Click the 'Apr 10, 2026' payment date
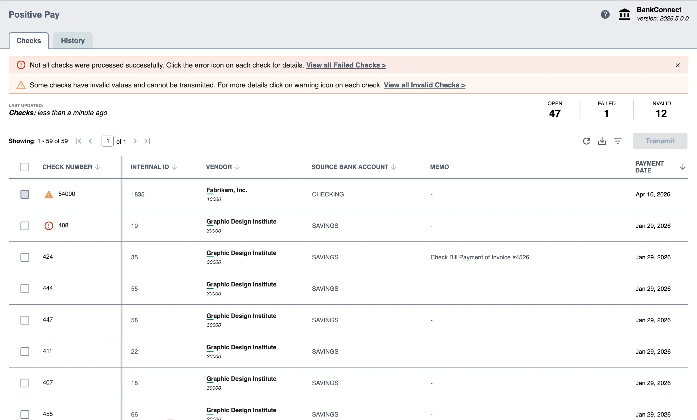This screenshot has width=697, height=420. click(x=653, y=194)
